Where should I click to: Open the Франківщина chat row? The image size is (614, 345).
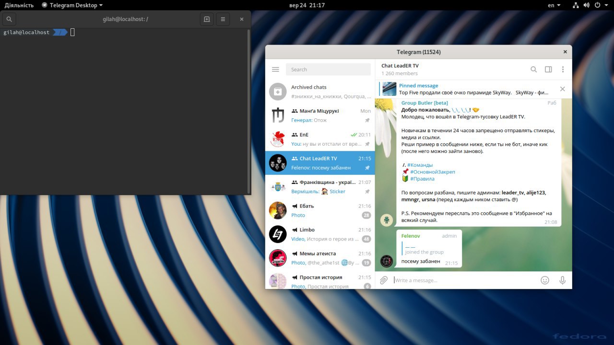[320, 187]
